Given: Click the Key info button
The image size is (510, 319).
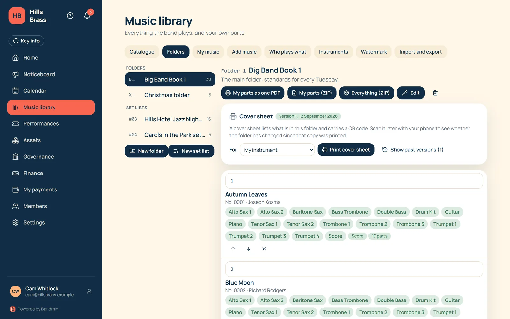Looking at the screenshot, I should (x=26, y=41).
